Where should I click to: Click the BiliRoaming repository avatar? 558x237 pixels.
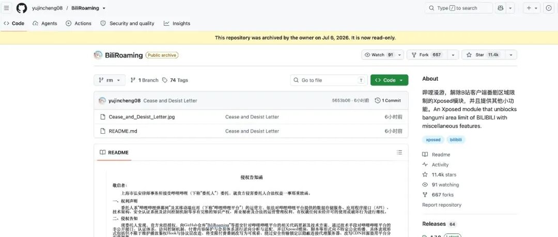[98, 55]
